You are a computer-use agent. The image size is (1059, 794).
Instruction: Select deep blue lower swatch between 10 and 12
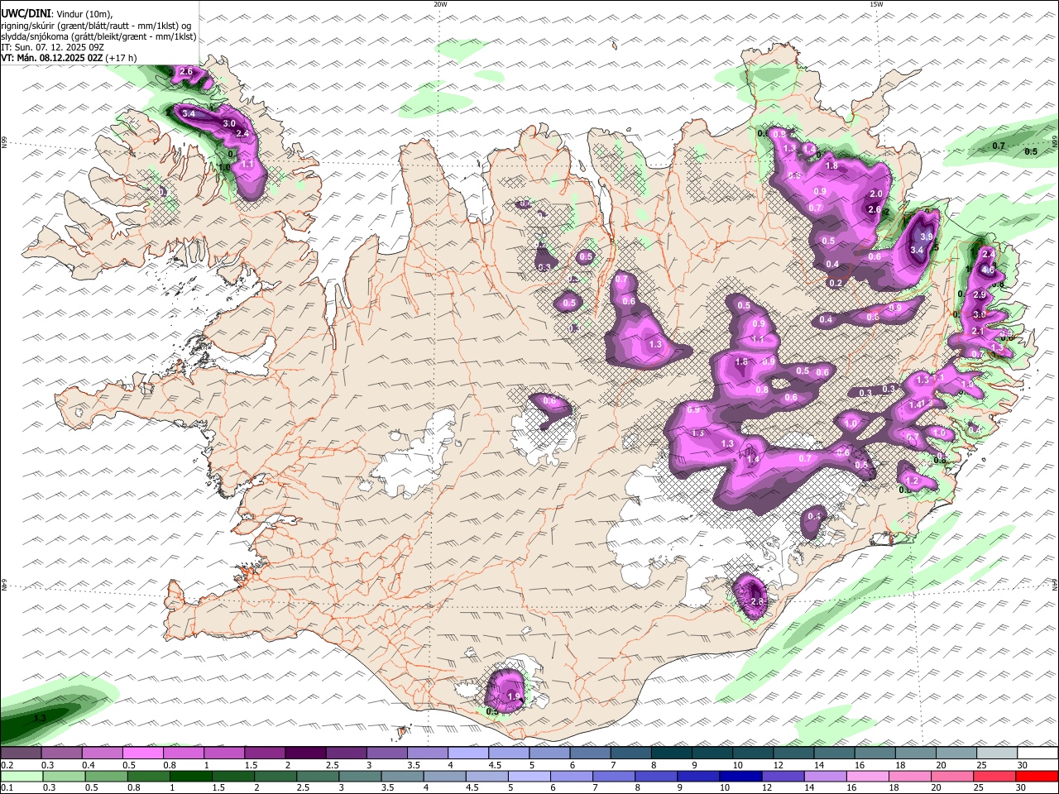tap(740, 776)
